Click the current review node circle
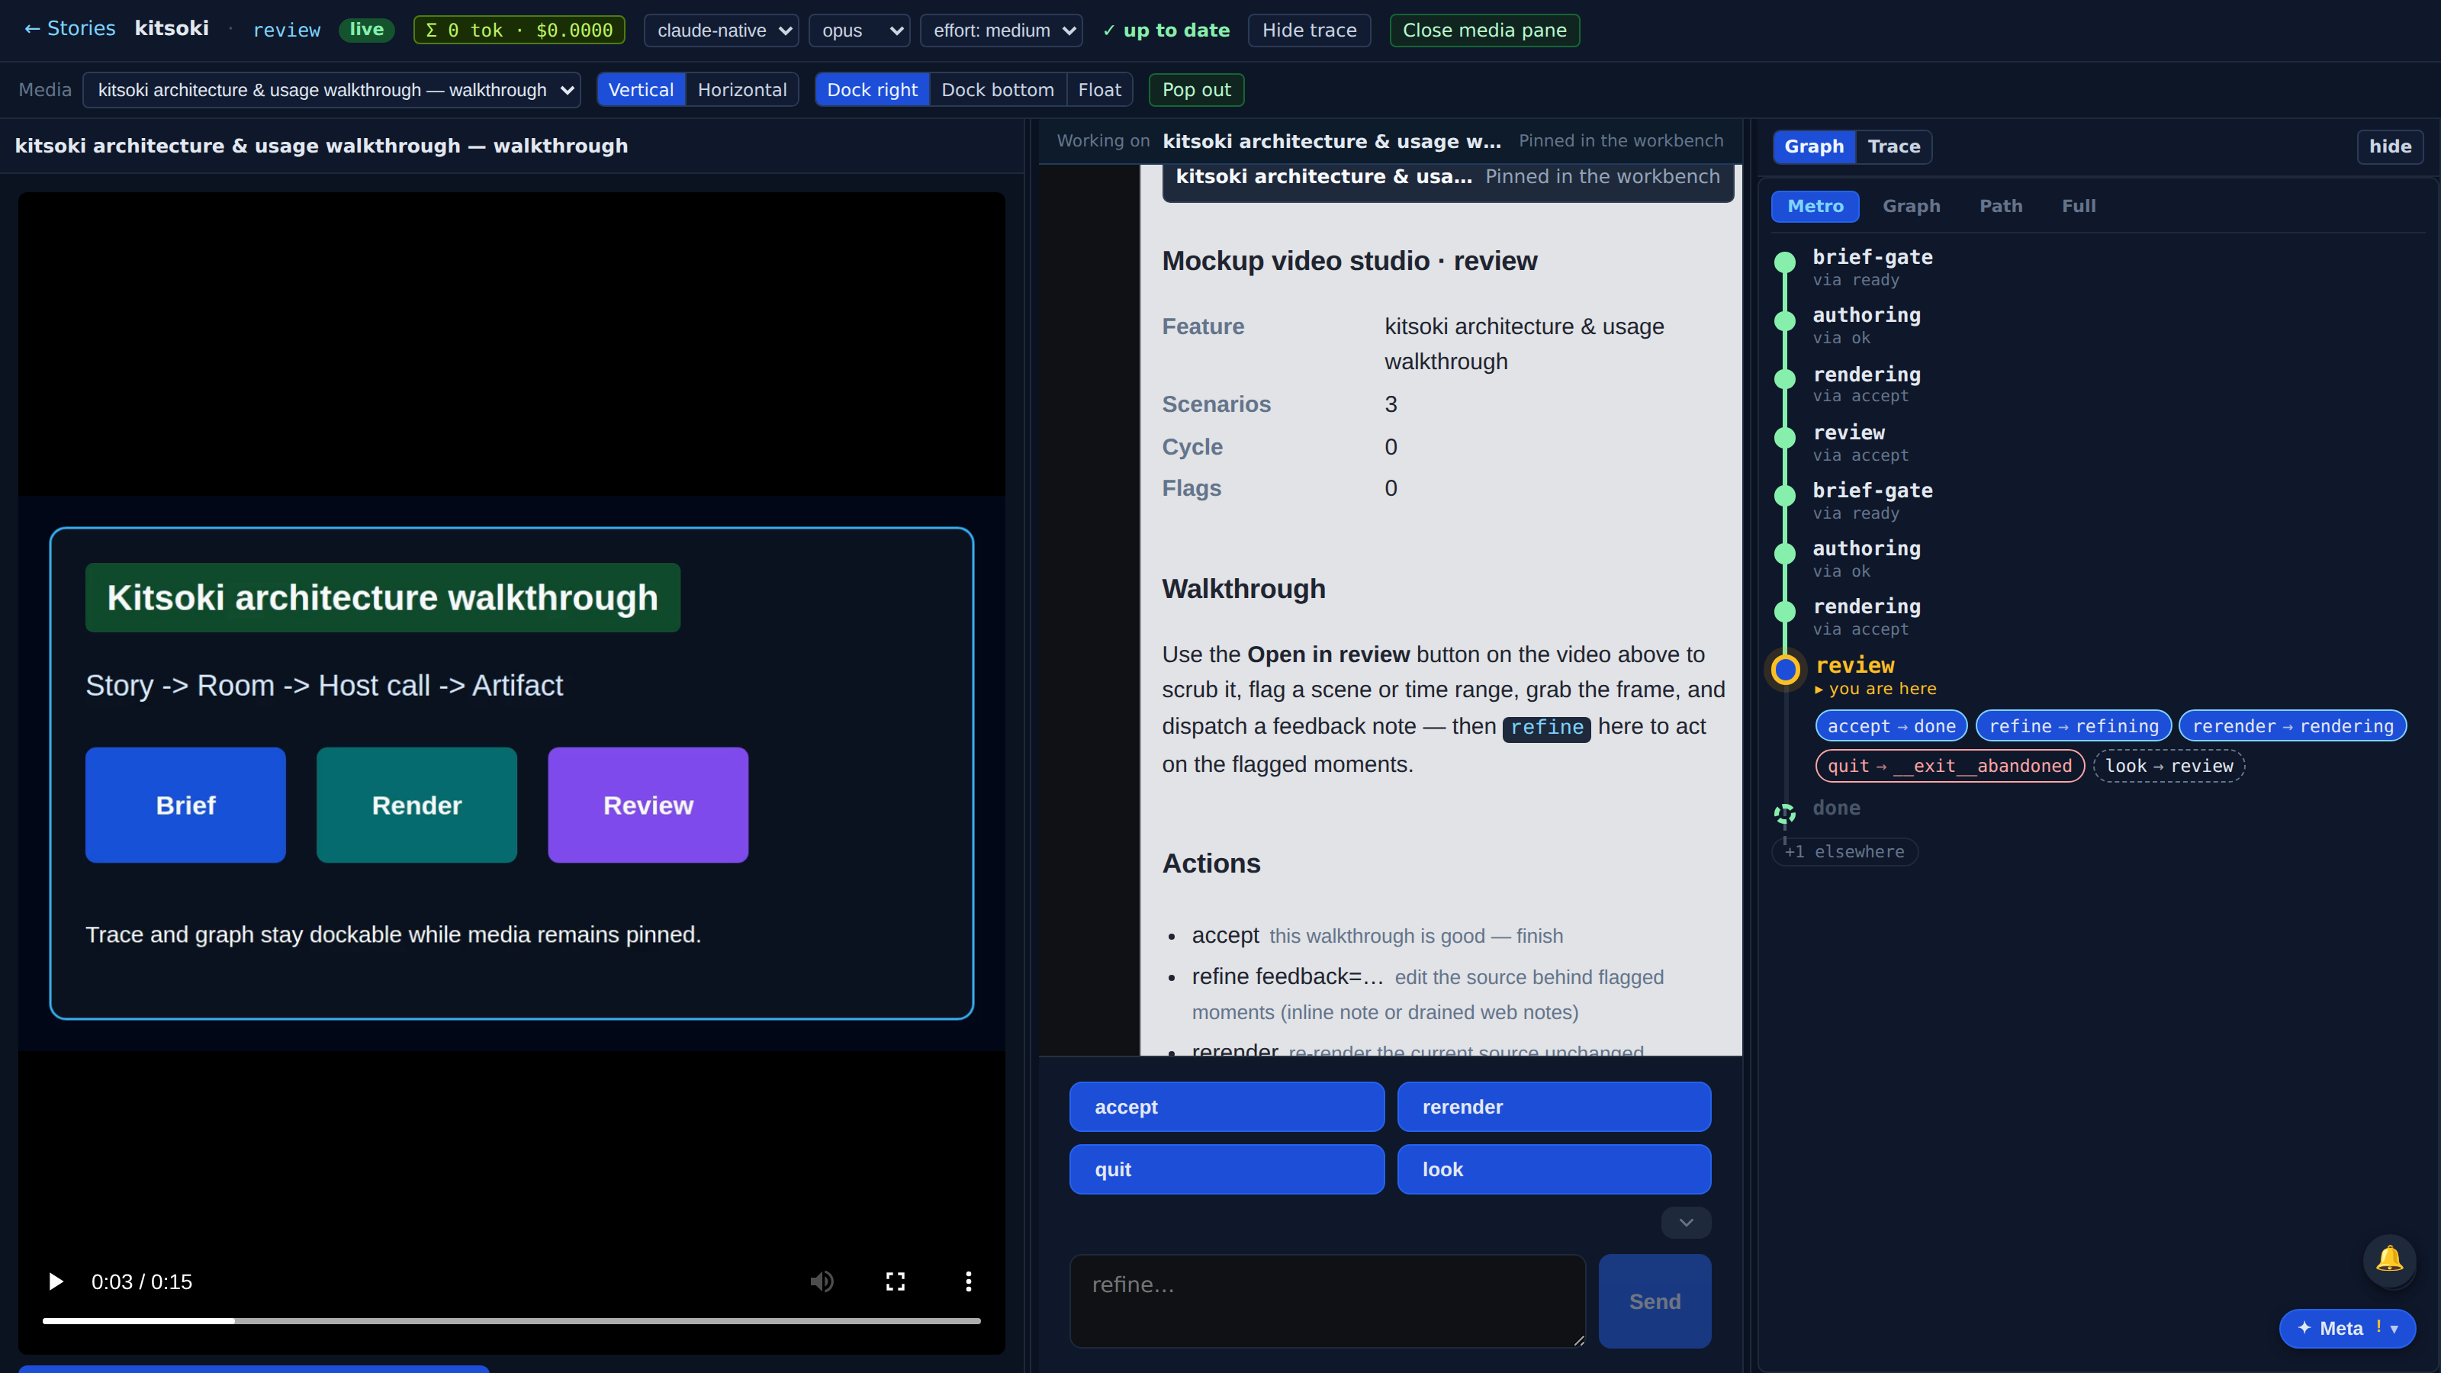2441x1373 pixels. click(1785, 670)
